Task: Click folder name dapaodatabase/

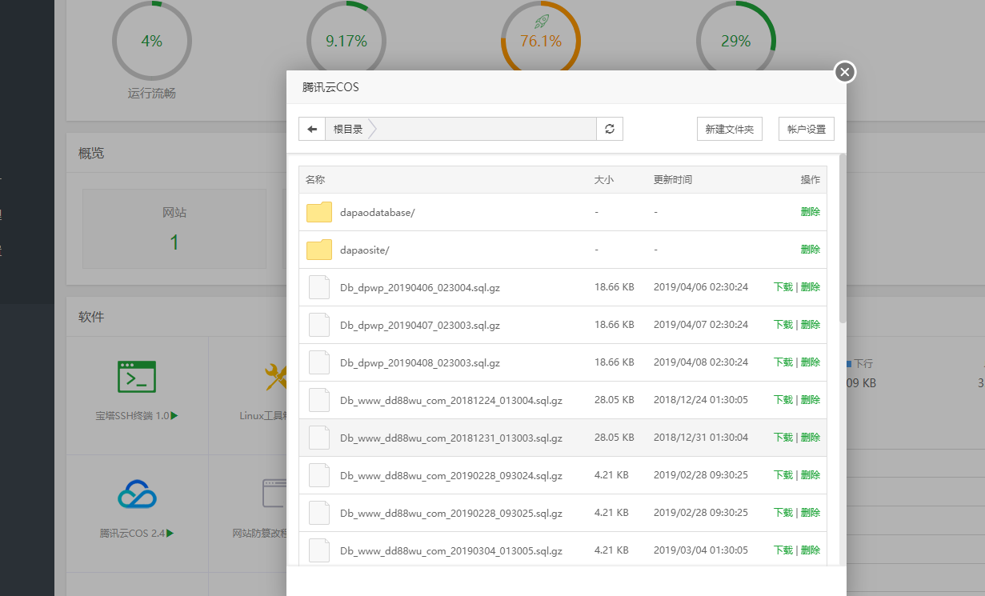Action: click(378, 212)
